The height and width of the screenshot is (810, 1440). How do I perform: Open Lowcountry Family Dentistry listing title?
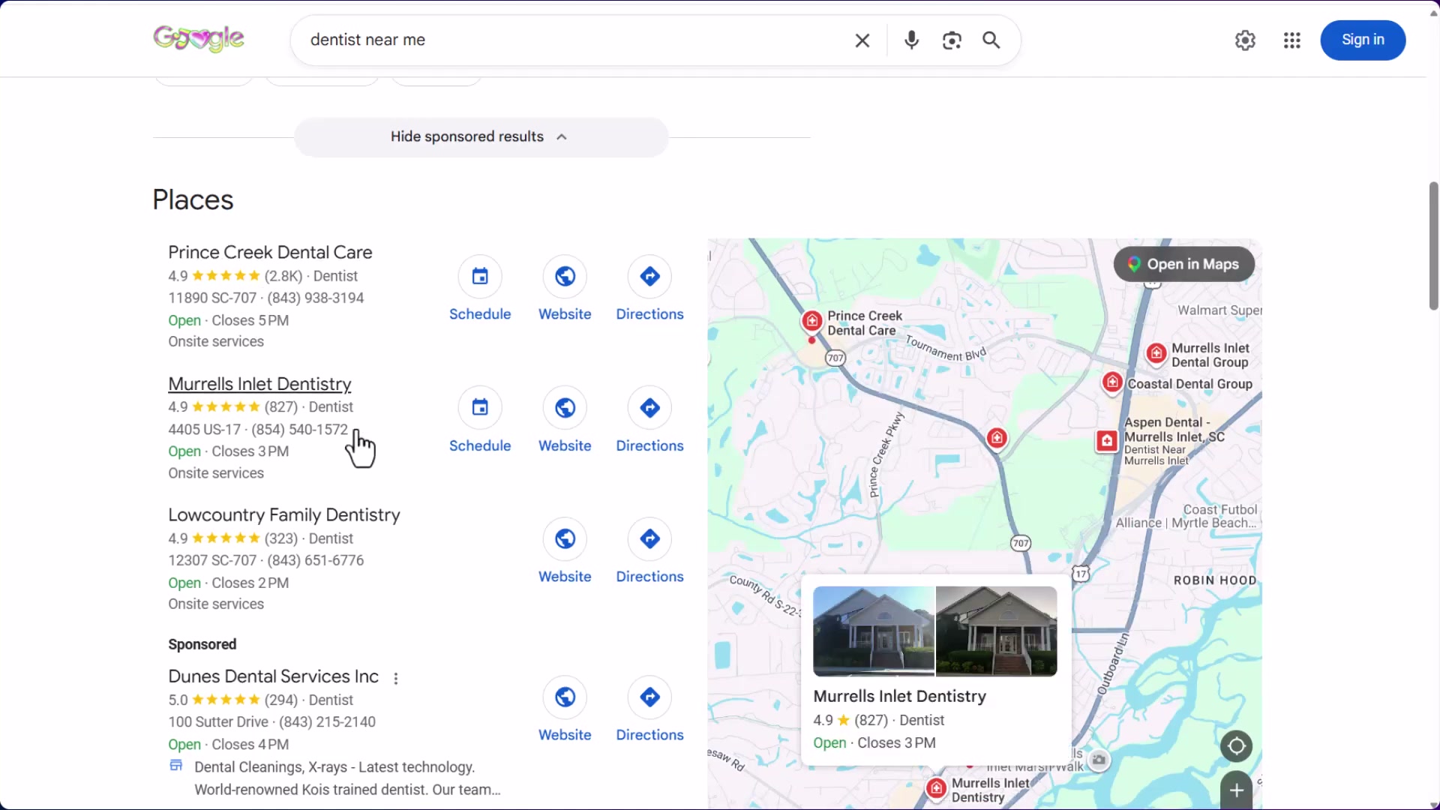284,515
